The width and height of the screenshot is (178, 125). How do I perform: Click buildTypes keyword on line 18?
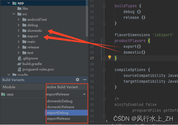[x=126, y=6]
